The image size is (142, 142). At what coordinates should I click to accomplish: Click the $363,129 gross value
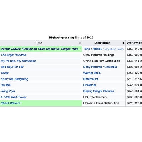click(134, 73)
